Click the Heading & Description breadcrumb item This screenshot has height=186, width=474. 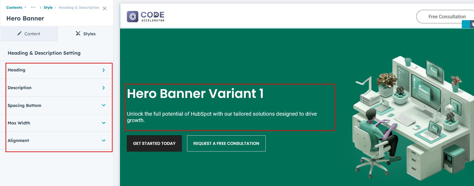coord(79,7)
